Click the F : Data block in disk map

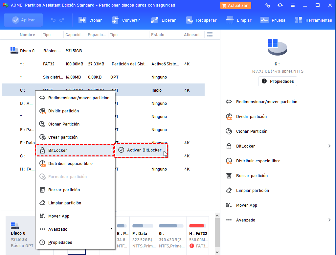click(143, 236)
